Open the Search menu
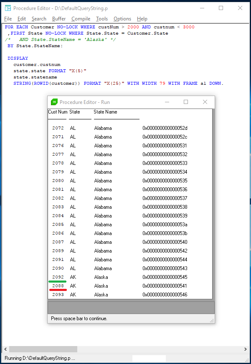 point(39,19)
